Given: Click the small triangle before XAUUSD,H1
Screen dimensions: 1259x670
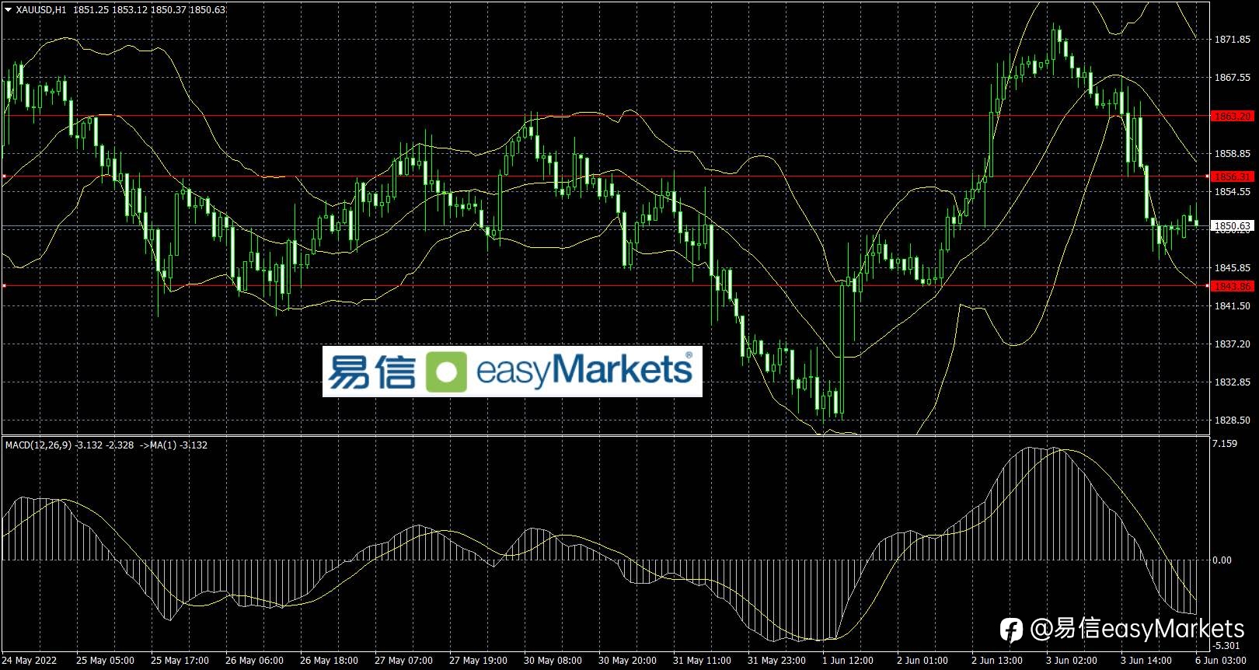Looking at the screenshot, I should (x=9, y=9).
